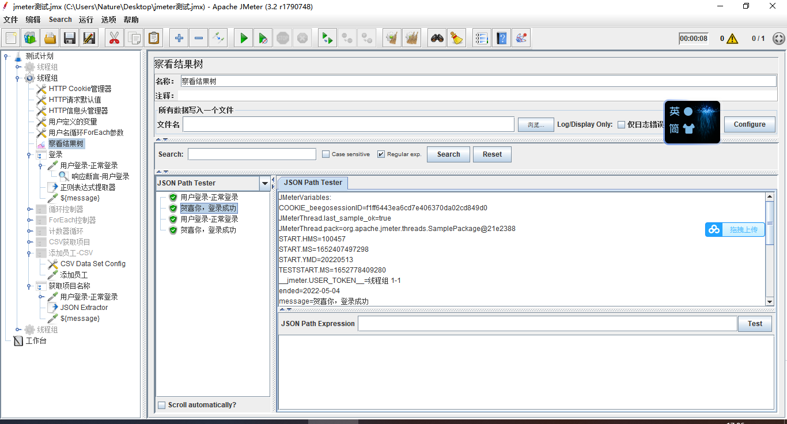
Task: Open the Function Helper dialog icon
Action: [482, 38]
